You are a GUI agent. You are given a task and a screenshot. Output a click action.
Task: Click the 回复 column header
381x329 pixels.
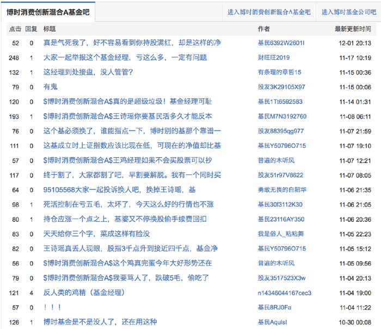[x=31, y=29]
